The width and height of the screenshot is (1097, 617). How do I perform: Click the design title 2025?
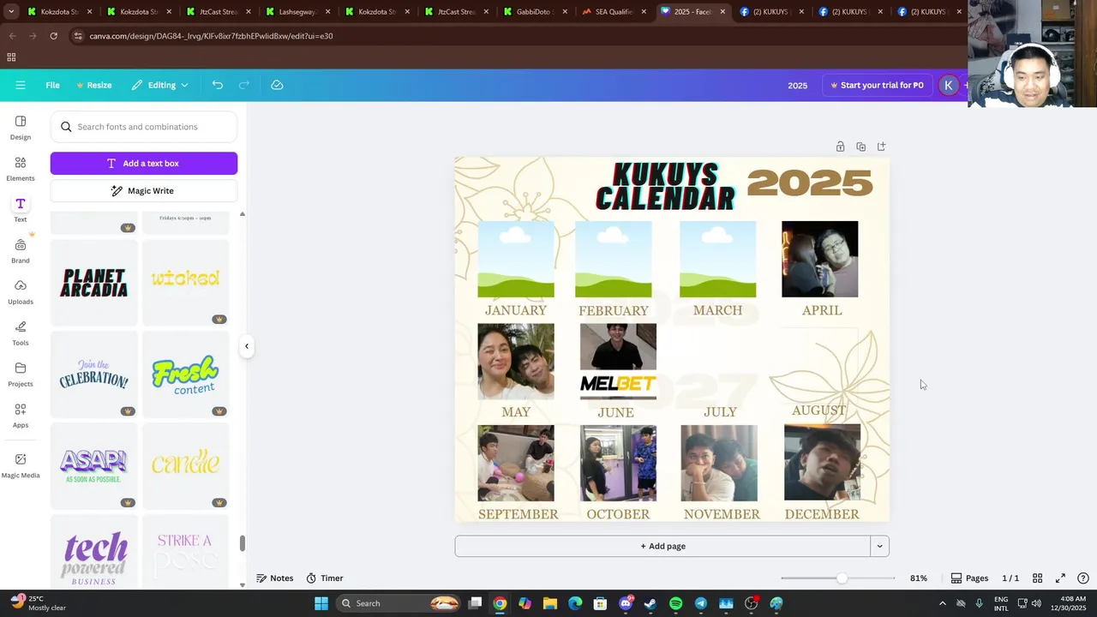(798, 85)
